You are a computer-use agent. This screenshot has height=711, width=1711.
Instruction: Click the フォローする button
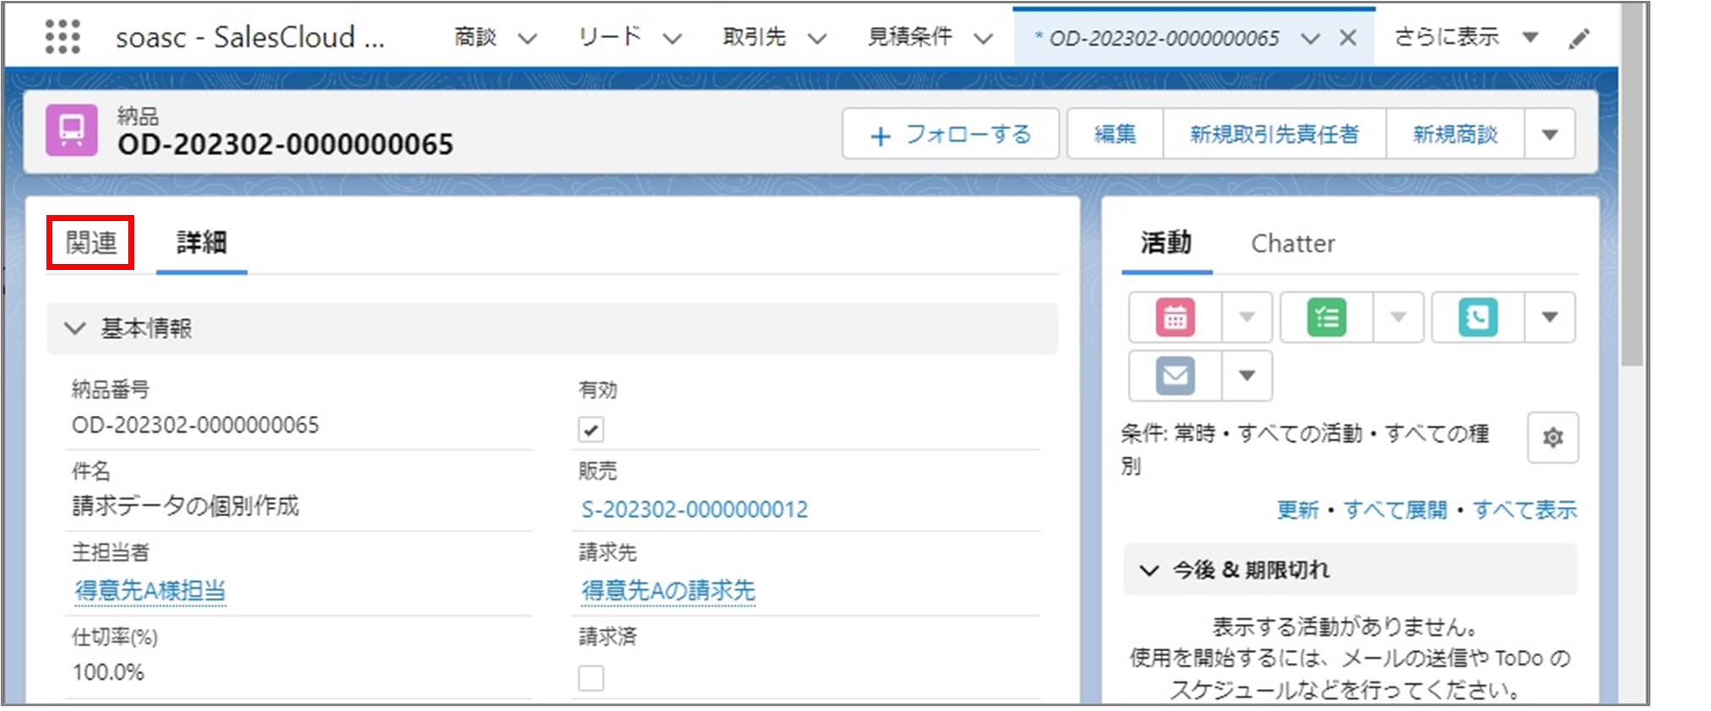pyautogui.click(x=950, y=134)
